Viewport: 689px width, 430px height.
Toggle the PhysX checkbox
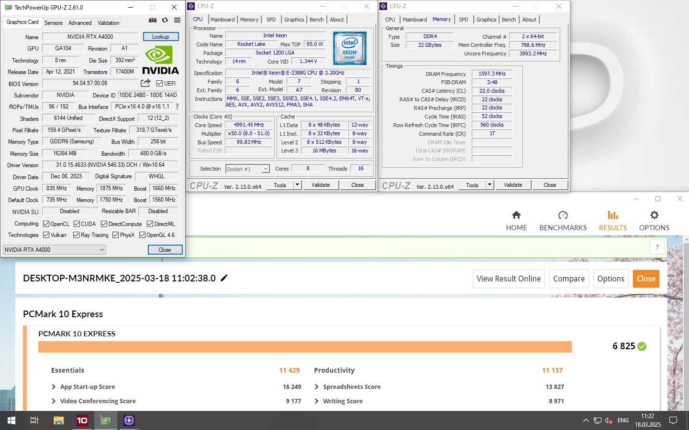point(115,235)
